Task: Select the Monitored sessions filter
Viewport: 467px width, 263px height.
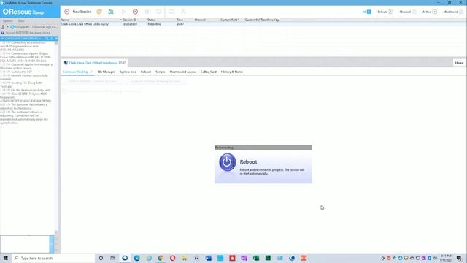Action: [x=453, y=12]
